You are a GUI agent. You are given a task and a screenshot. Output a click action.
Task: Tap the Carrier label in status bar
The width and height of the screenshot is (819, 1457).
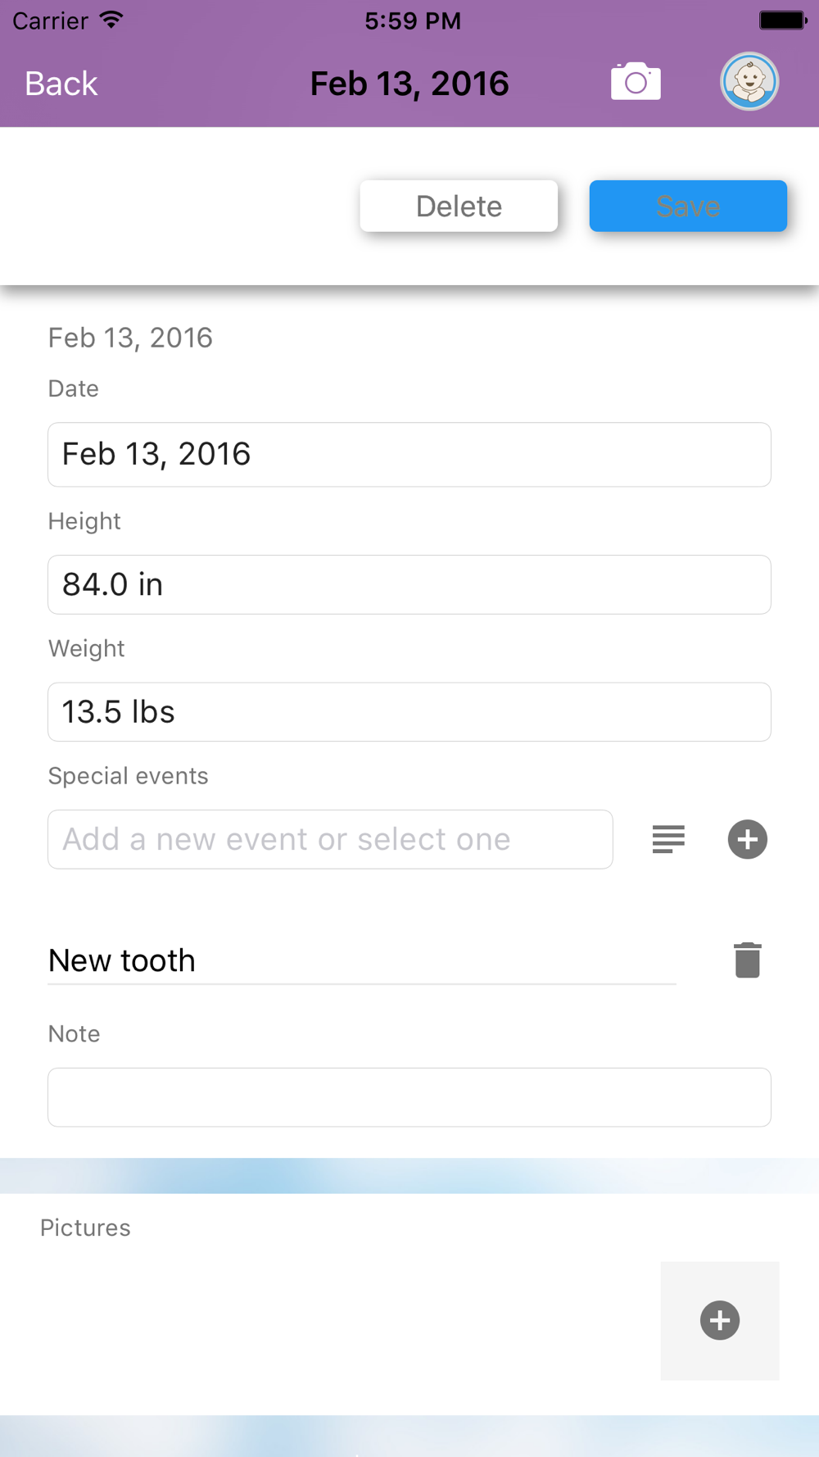point(50,20)
